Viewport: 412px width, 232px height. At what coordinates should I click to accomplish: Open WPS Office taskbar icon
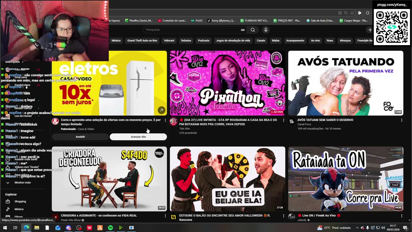coord(89,228)
